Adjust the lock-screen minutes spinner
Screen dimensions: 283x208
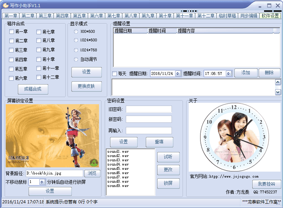click(42, 182)
